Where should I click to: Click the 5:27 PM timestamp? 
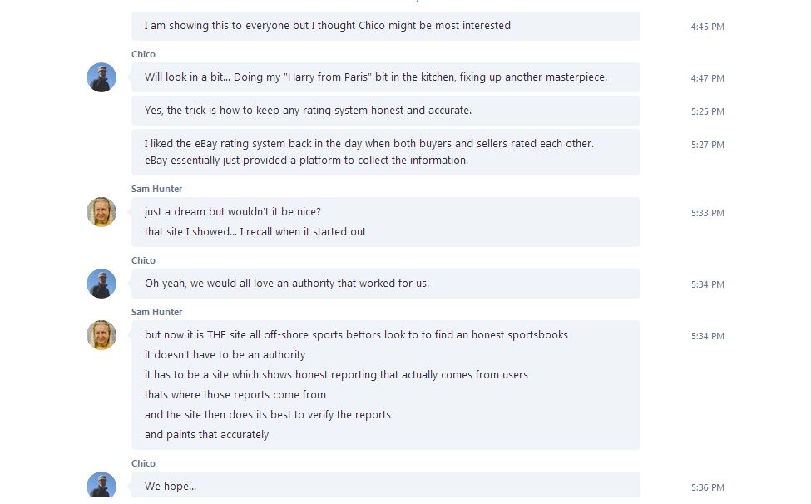[x=707, y=145]
